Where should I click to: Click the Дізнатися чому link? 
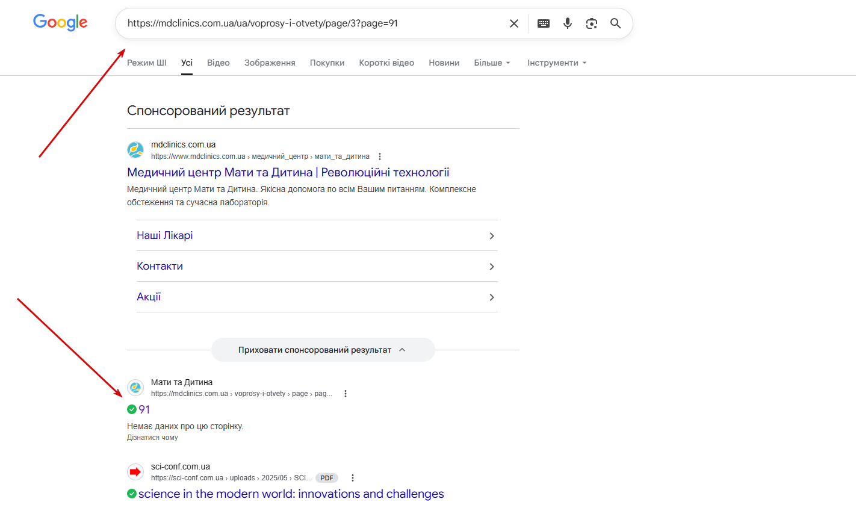[x=152, y=438]
